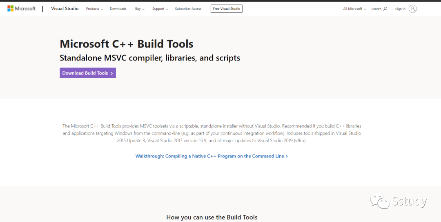441x222 pixels.
Task: Expand the Products menu
Action: coord(94,9)
